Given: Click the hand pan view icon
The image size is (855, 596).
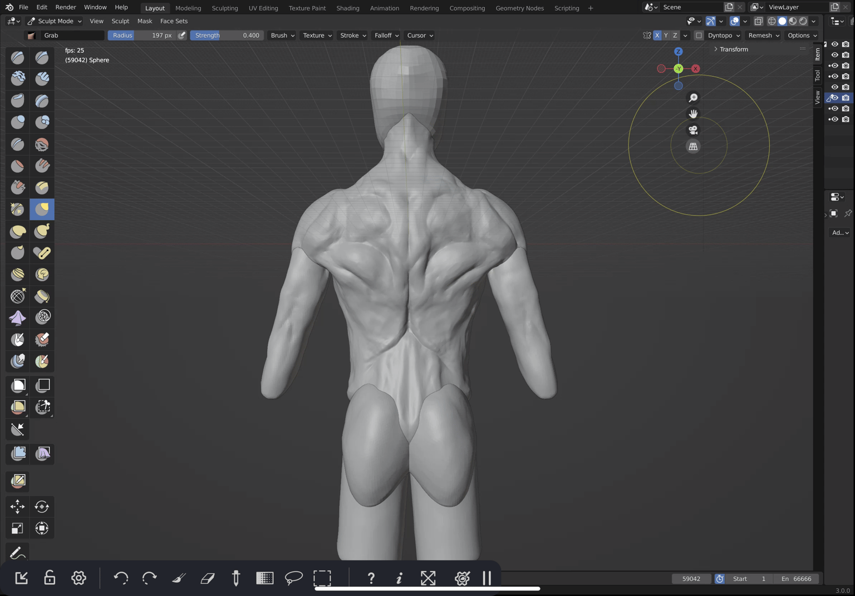Looking at the screenshot, I should [693, 114].
